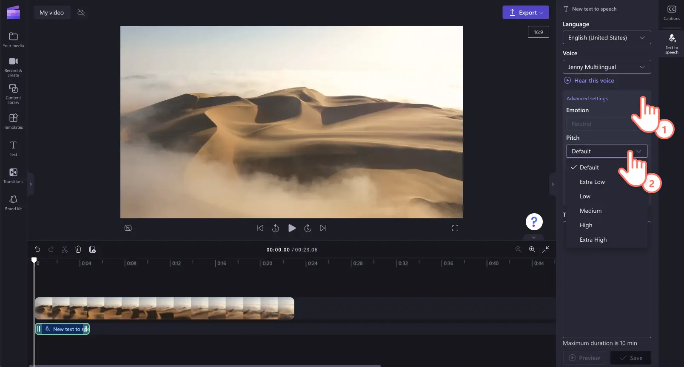Rename the My video title

[x=52, y=12]
